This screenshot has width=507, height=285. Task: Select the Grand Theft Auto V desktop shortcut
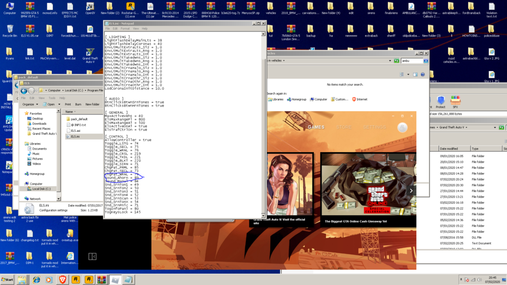(x=90, y=56)
